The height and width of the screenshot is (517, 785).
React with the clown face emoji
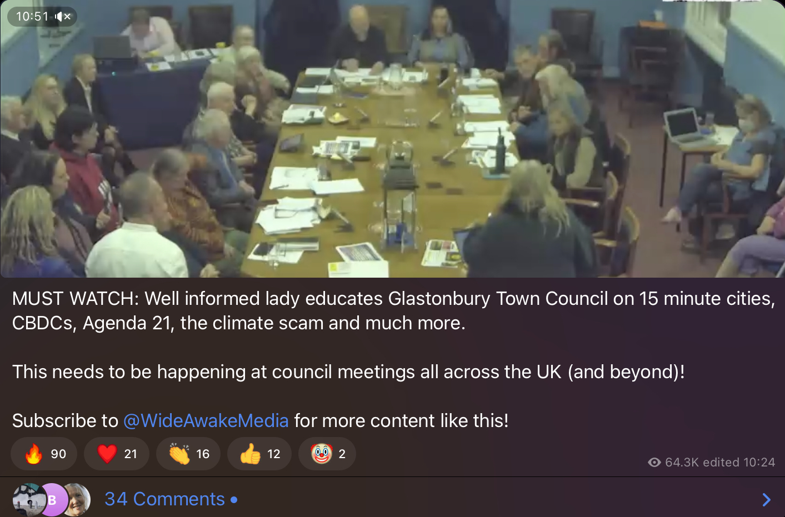[321, 454]
